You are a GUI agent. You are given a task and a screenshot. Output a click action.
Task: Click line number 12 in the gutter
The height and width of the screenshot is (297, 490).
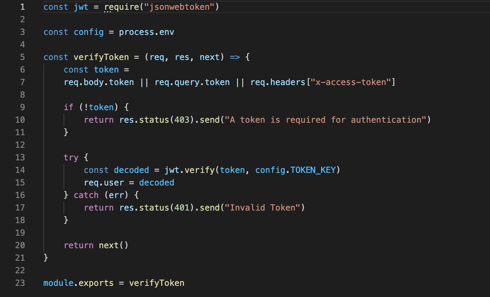(x=20, y=145)
